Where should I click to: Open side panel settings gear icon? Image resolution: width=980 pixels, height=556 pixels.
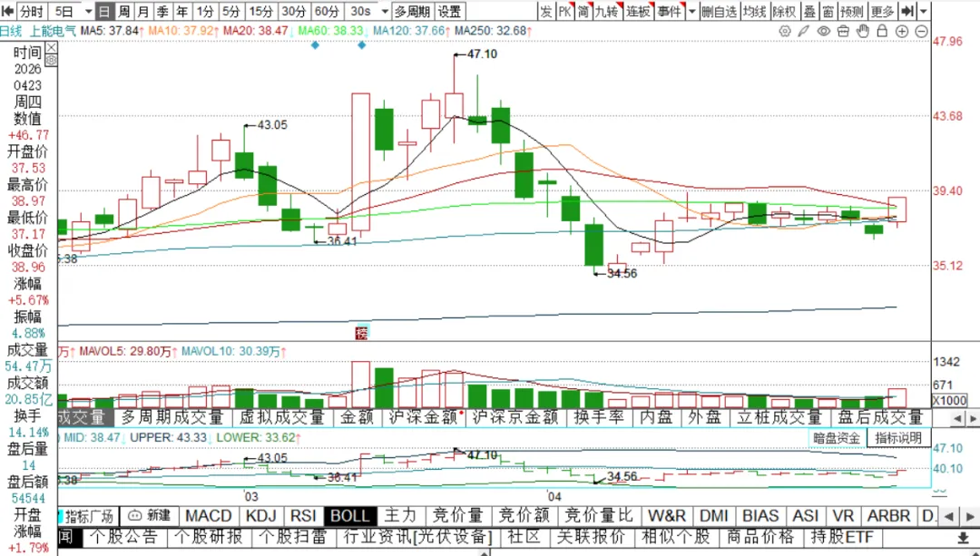pyautogui.click(x=51, y=60)
